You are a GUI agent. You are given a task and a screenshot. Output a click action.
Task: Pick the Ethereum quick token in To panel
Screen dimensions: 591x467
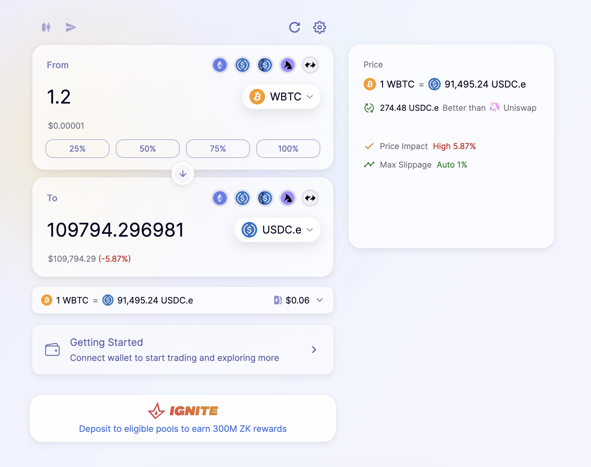[x=220, y=198]
